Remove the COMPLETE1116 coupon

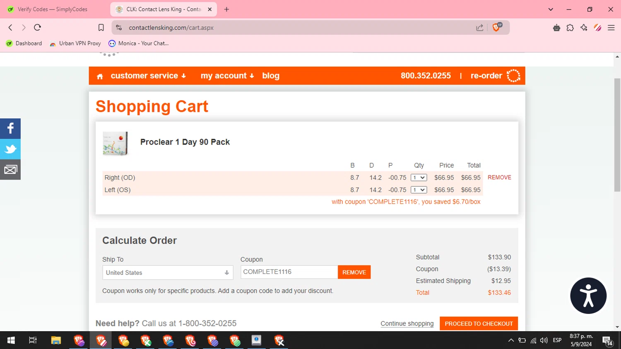[354, 272]
